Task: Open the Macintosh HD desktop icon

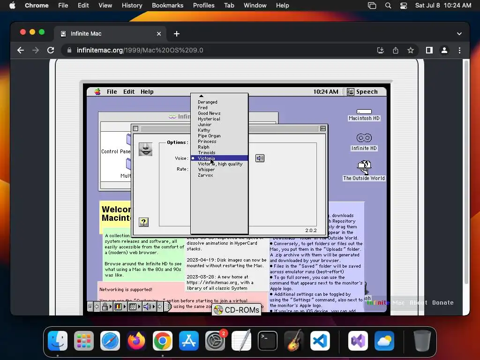Action: point(364,115)
